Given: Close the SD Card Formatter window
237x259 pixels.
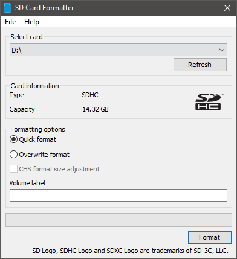Looking at the screenshot, I should pos(227,8).
